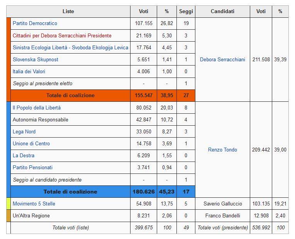Click the blue Totale di coalizione row label

coord(70,192)
